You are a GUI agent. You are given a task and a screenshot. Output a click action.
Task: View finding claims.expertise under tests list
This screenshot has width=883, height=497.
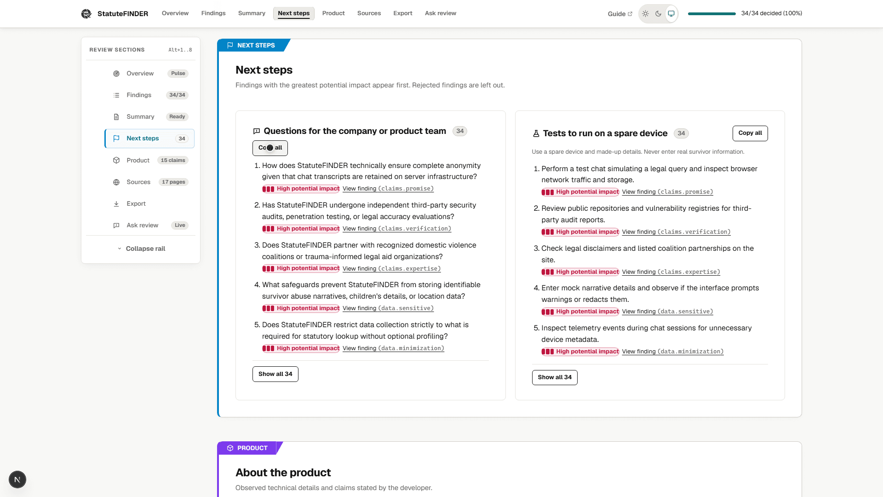pyautogui.click(x=671, y=272)
